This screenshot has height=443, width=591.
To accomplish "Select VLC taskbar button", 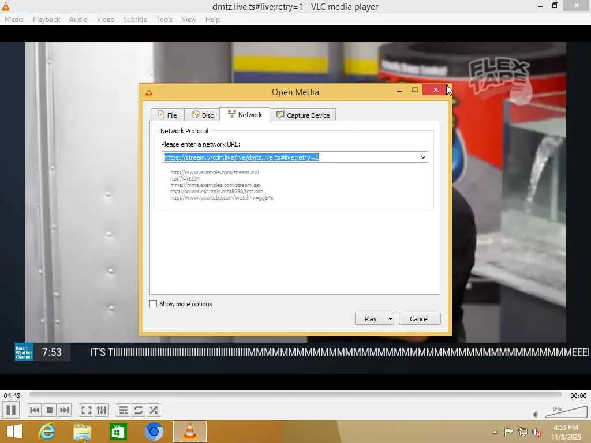I will (x=189, y=431).
